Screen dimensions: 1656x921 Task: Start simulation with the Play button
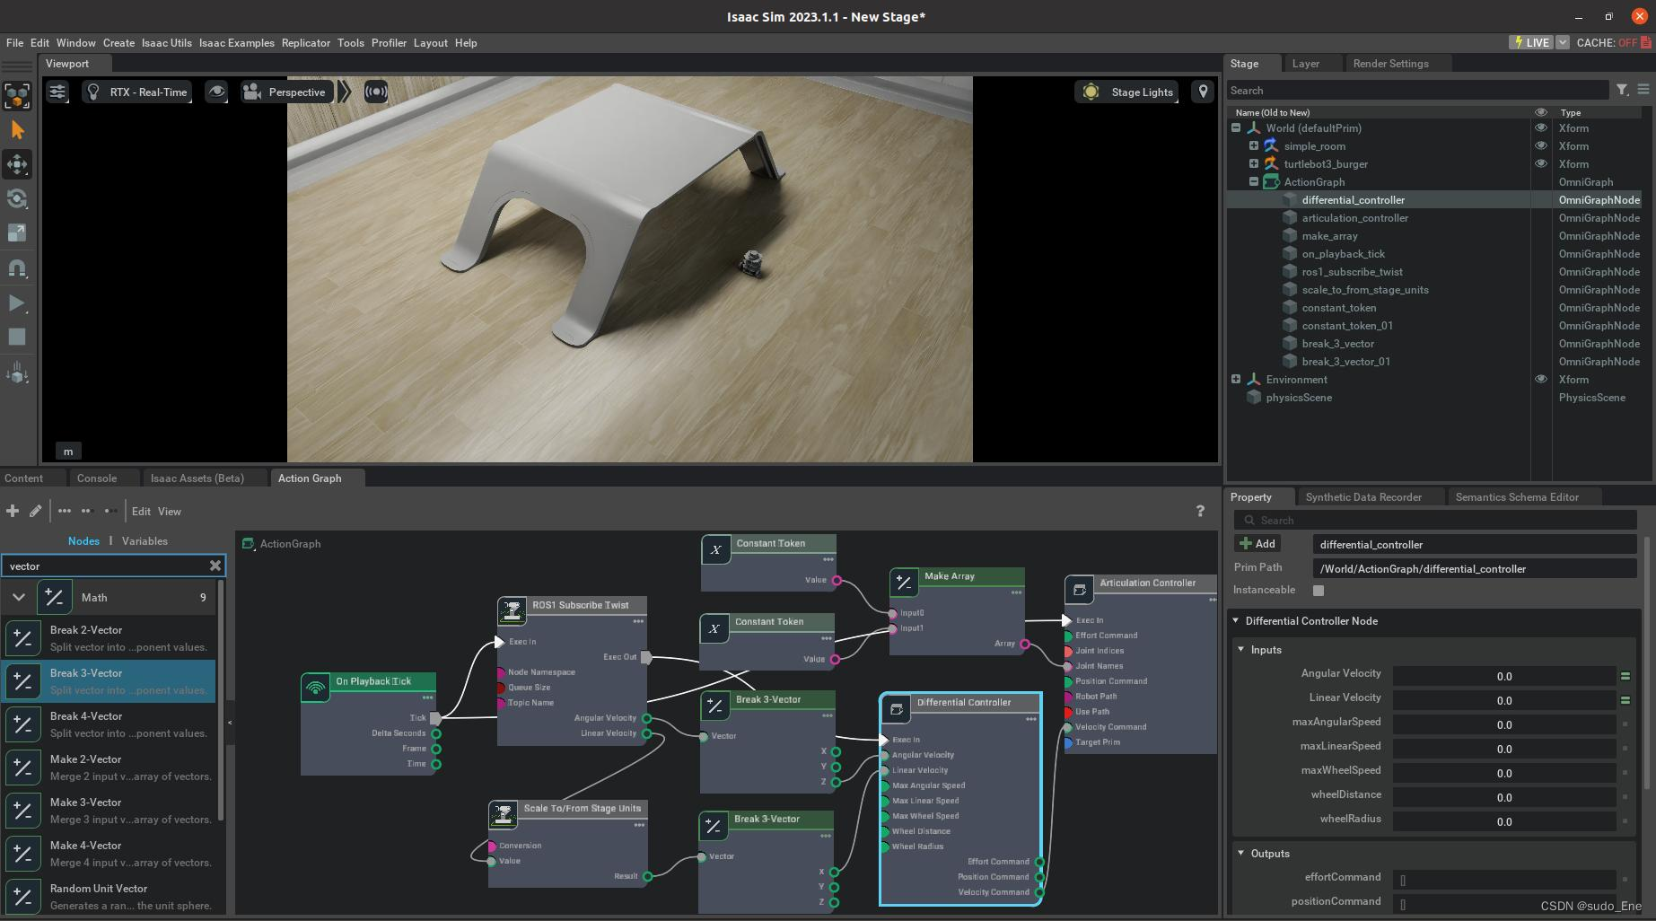(17, 303)
